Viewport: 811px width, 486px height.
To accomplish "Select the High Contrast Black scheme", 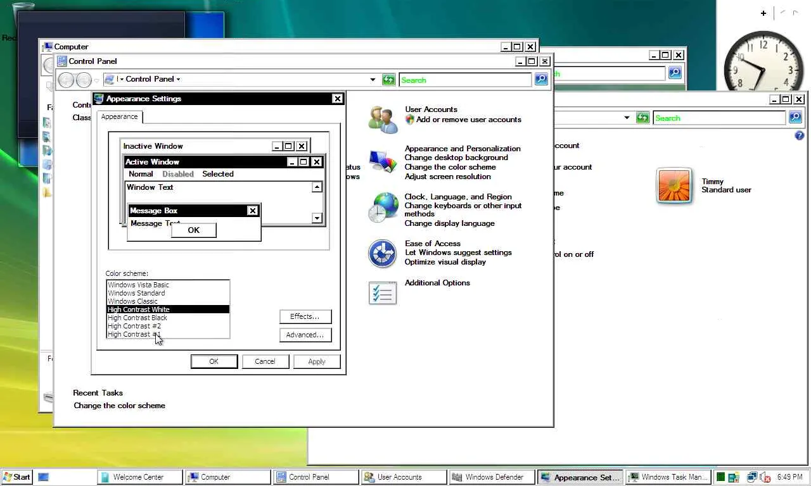I will point(168,318).
